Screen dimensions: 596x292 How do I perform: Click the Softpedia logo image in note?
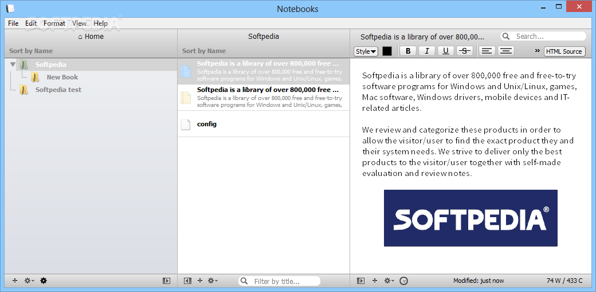[470, 218]
